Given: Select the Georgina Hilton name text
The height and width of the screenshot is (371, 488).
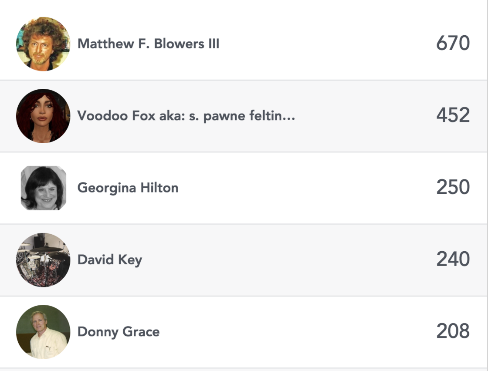Looking at the screenshot, I should pos(128,188).
